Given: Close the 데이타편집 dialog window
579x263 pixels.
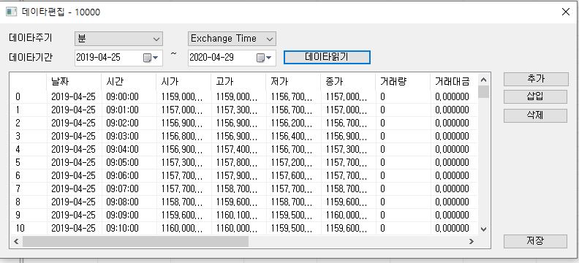Looking at the screenshot, I should pos(565,12).
